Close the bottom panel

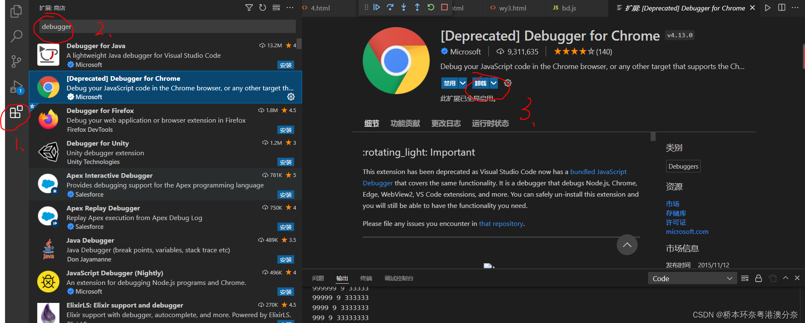click(x=797, y=278)
